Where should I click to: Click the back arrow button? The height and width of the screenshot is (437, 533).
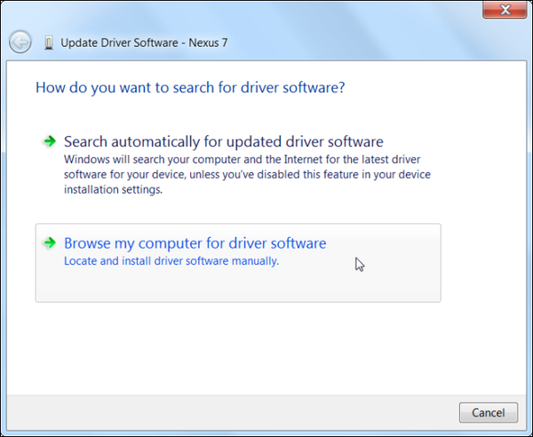coord(20,42)
